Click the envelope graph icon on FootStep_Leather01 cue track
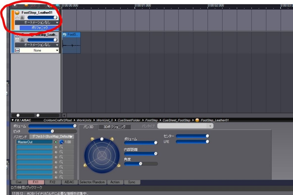 [x=17, y=17]
